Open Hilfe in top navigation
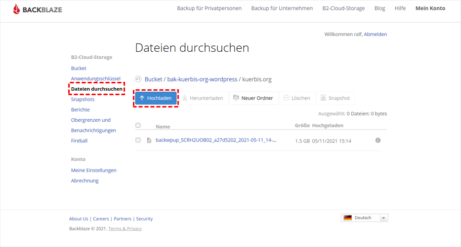Viewport: 461px width, 247px height. coord(400,8)
